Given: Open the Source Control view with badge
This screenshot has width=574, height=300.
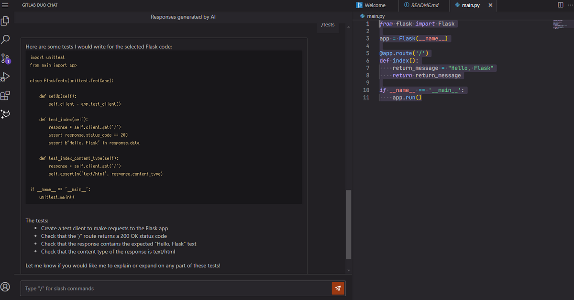Looking at the screenshot, I should click(5, 58).
